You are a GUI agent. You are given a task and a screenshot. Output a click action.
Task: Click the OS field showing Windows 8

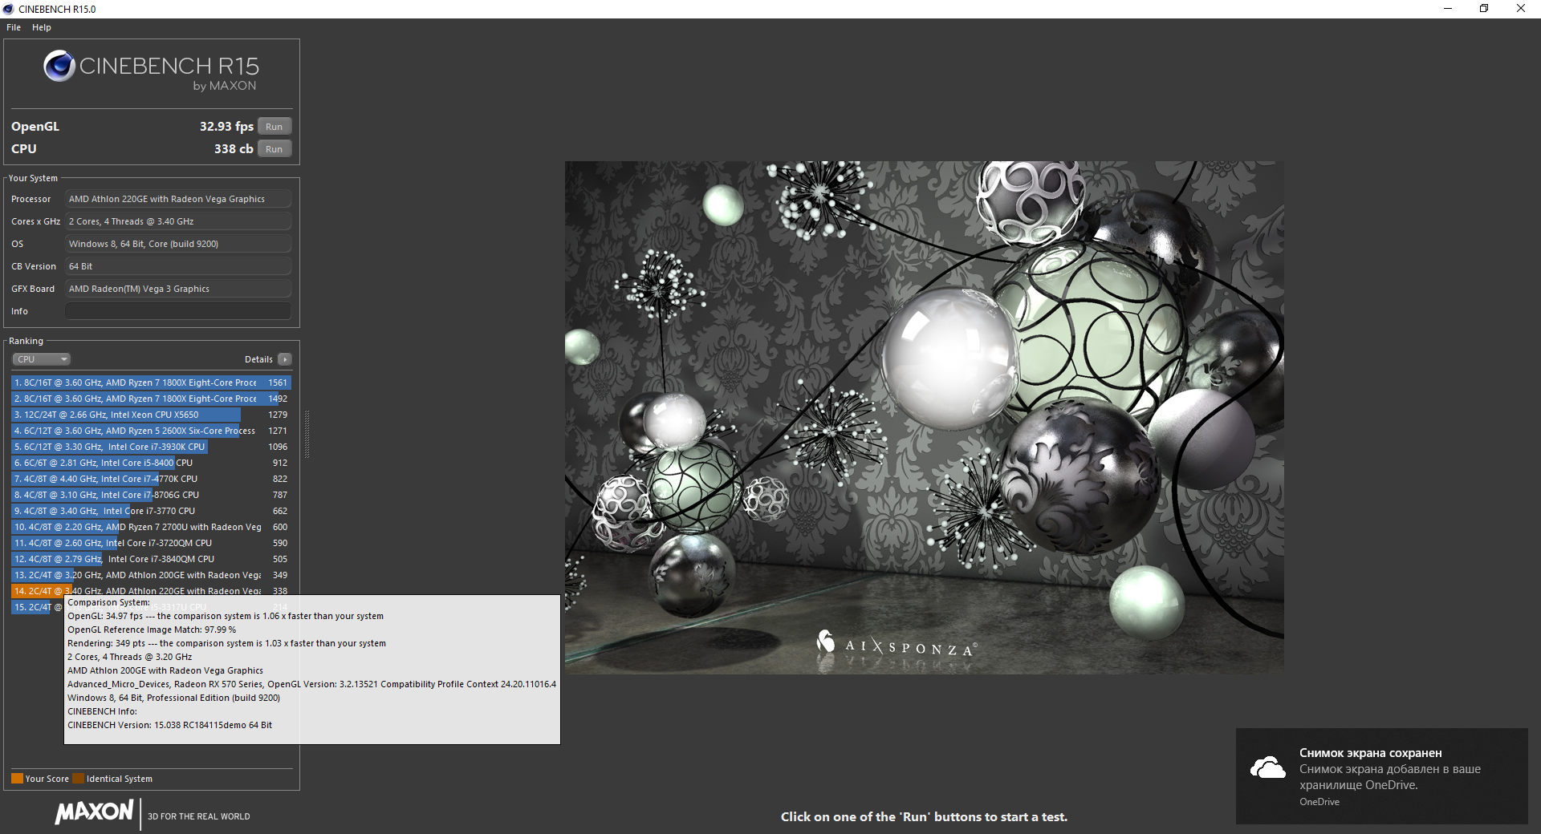[178, 244]
